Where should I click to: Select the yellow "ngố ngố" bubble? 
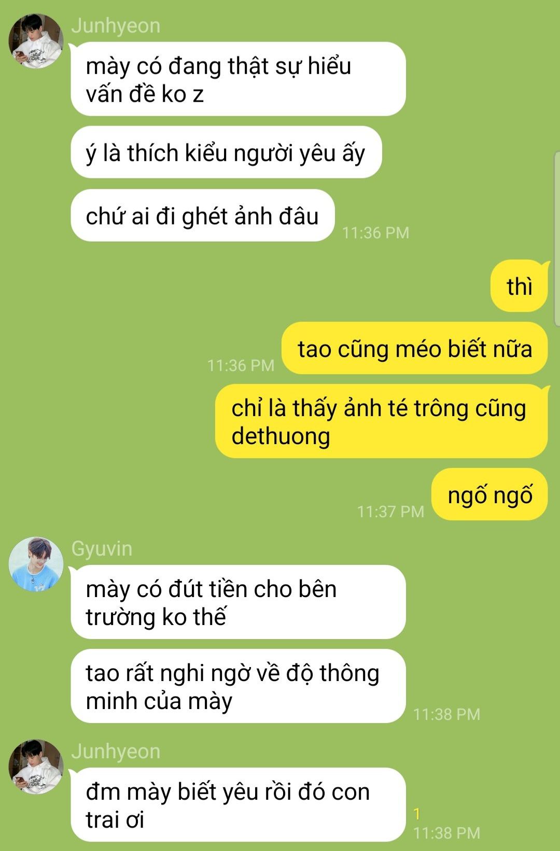490,494
